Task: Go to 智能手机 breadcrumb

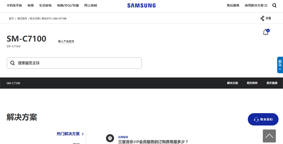Action: 47,19
